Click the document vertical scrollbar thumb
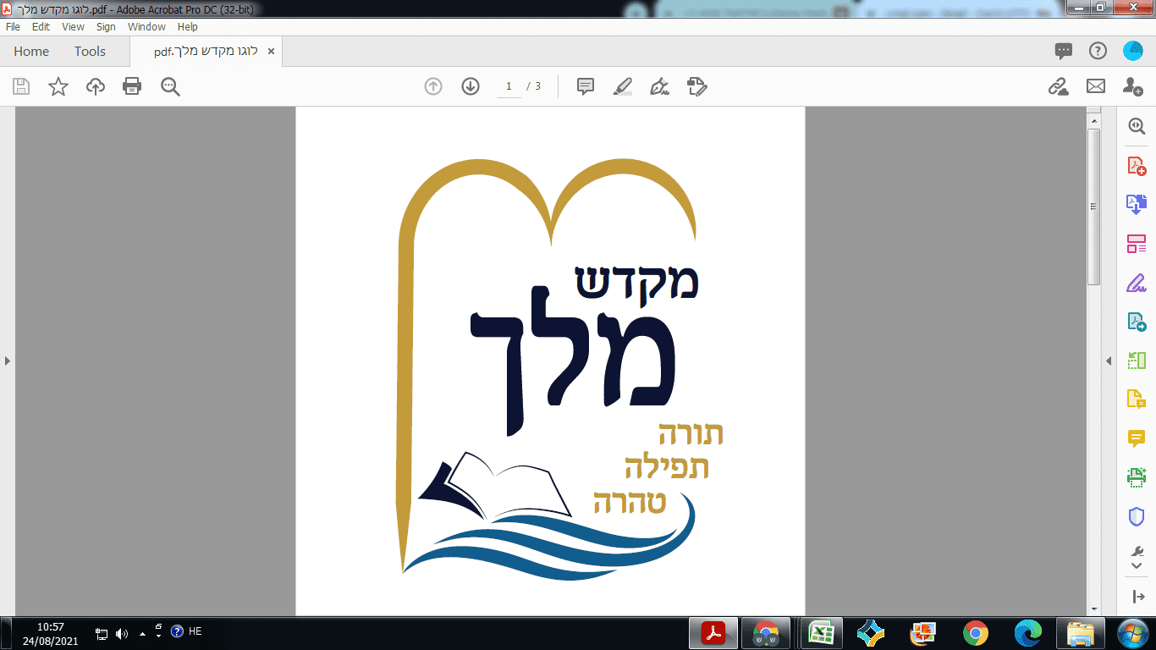Image resolution: width=1156 pixels, height=650 pixels. pos(1093,207)
